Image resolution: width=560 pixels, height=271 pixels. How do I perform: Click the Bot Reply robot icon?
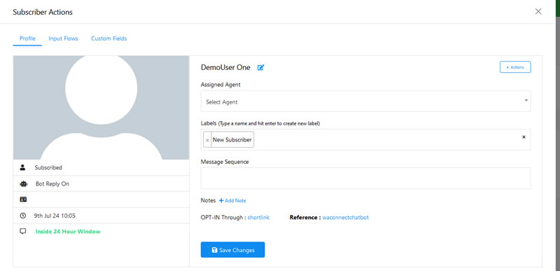pos(24,184)
